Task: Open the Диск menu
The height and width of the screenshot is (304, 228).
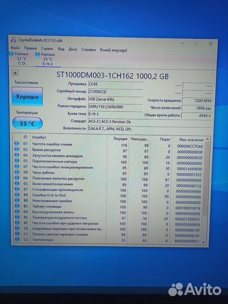Action: click(x=73, y=49)
